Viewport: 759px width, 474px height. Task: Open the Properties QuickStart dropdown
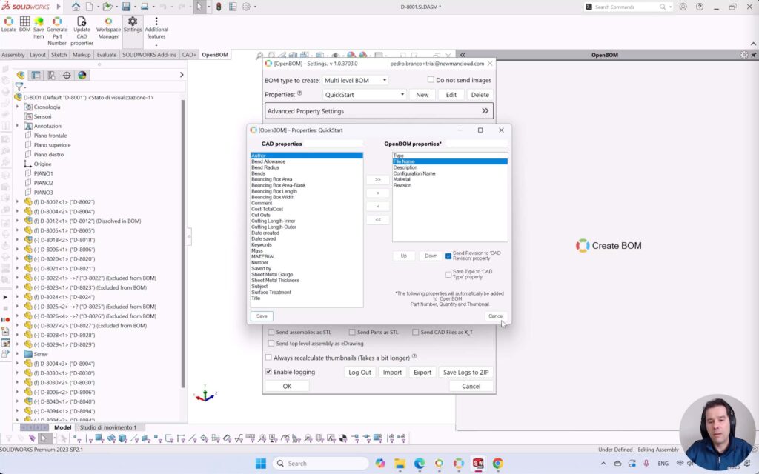pos(365,95)
